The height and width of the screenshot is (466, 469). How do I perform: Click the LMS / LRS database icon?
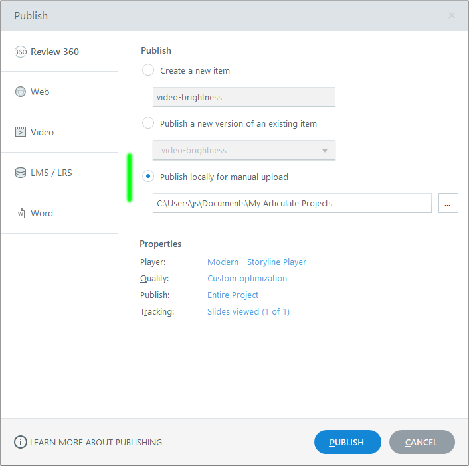21,173
